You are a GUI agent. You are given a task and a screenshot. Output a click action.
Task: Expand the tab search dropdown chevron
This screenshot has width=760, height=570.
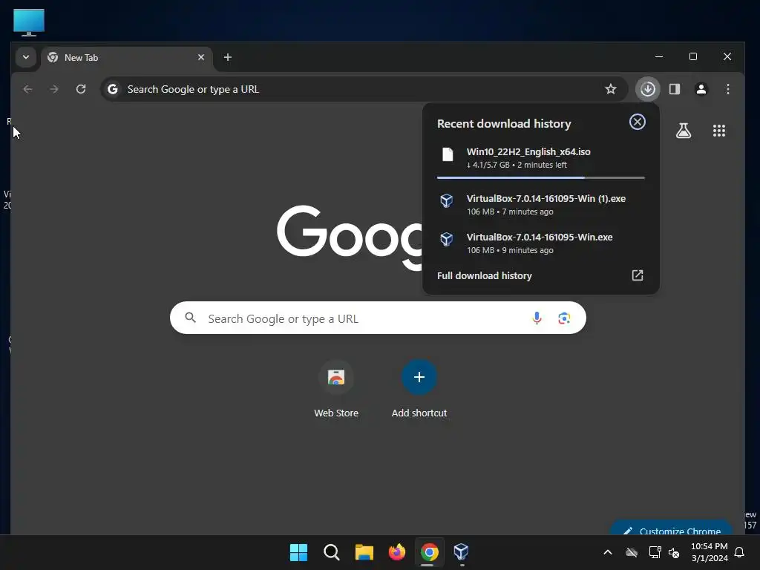26,57
